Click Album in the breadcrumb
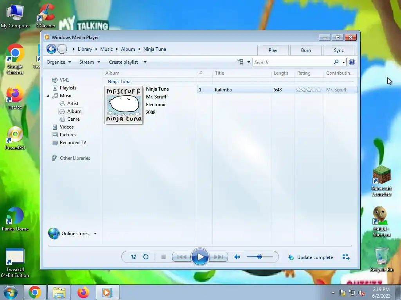The width and height of the screenshot is (401, 300). 128,49
